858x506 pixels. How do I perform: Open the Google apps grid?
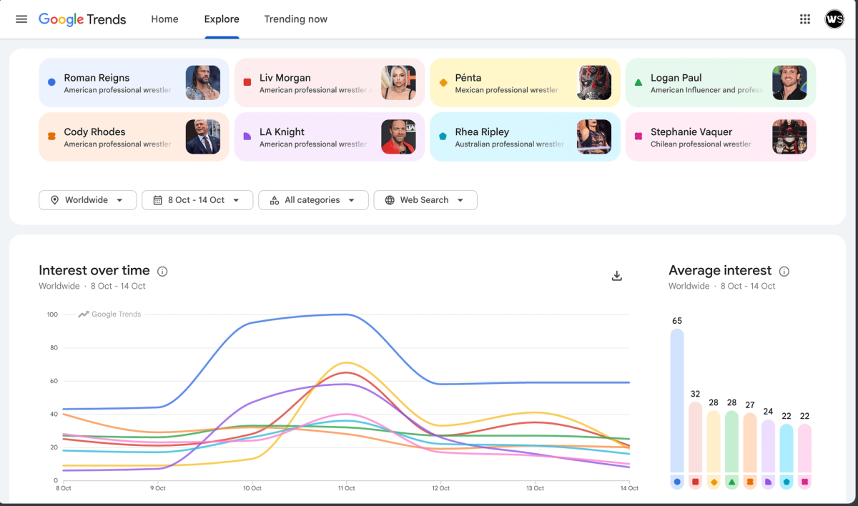pyautogui.click(x=805, y=19)
